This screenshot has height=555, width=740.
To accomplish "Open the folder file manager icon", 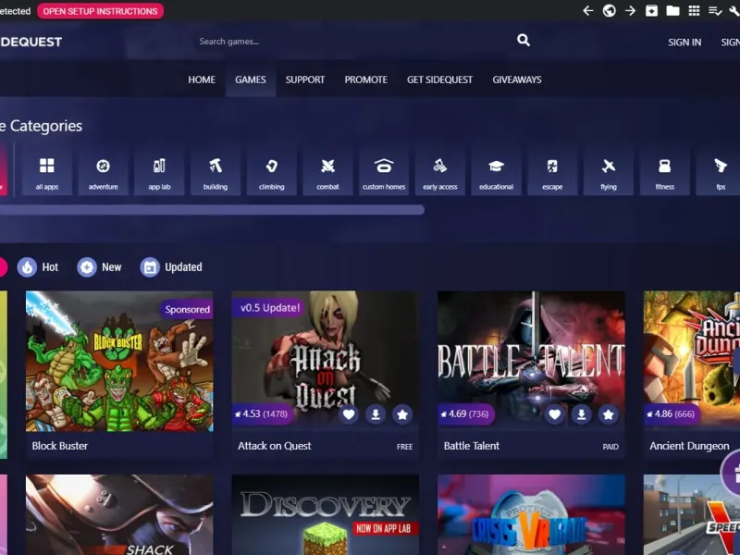I will [672, 10].
